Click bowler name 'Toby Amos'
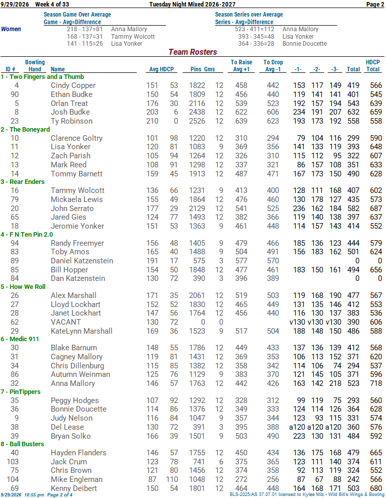The image size is (386, 498). coord(70,252)
